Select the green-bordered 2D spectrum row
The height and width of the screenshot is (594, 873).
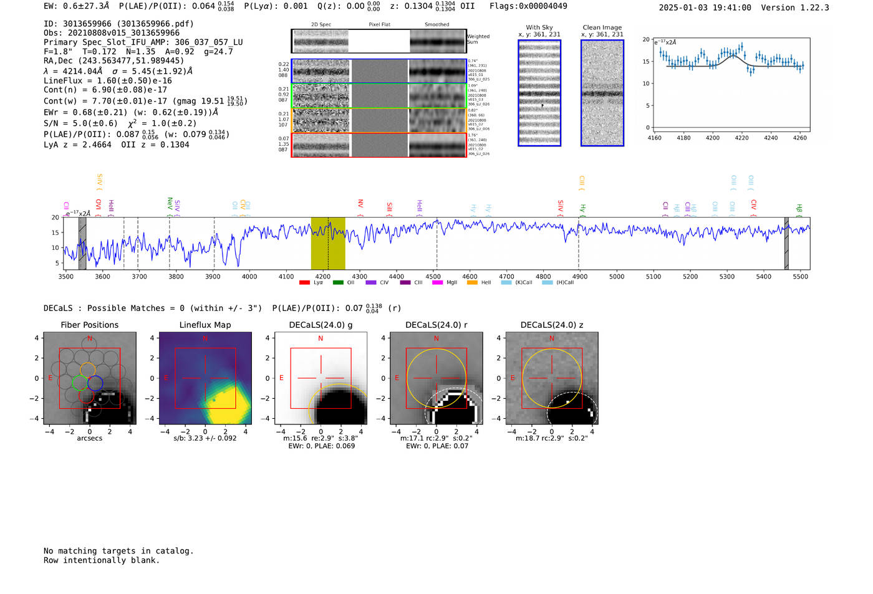379,96
